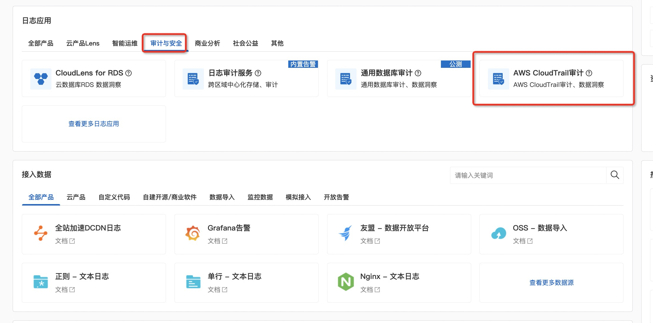Open external link icon under Nginx 文本日志

[x=377, y=290]
